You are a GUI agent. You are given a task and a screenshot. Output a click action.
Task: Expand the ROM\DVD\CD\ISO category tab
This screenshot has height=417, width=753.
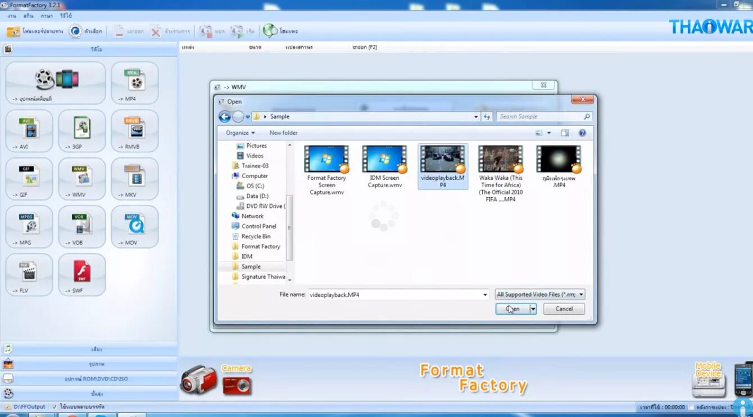(x=89, y=378)
